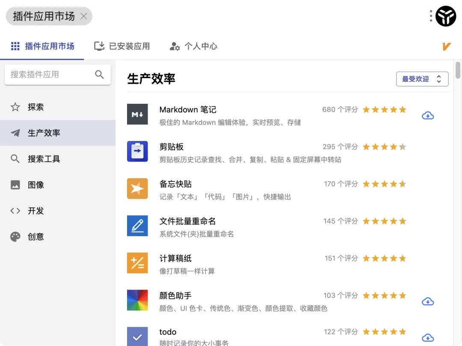The height and width of the screenshot is (346, 462).
Task: Open the 计算稿纸 plugin title
Action: 176,258
